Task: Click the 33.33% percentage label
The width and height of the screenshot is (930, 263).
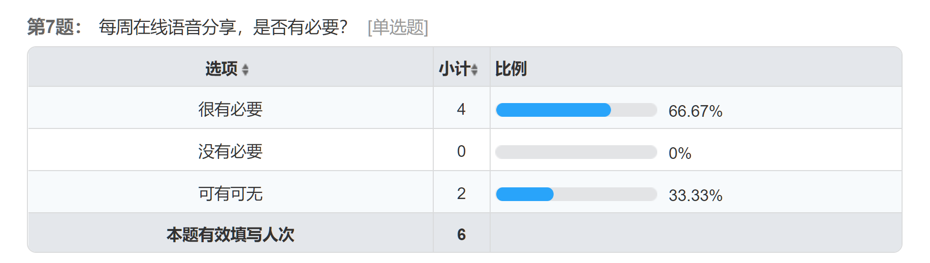Action: (695, 195)
